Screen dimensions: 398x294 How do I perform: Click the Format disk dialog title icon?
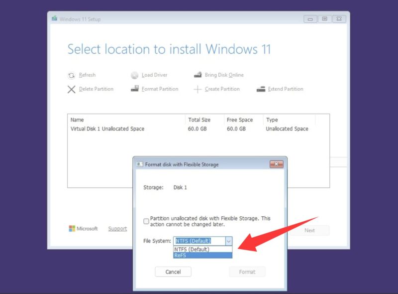pyautogui.click(x=140, y=164)
